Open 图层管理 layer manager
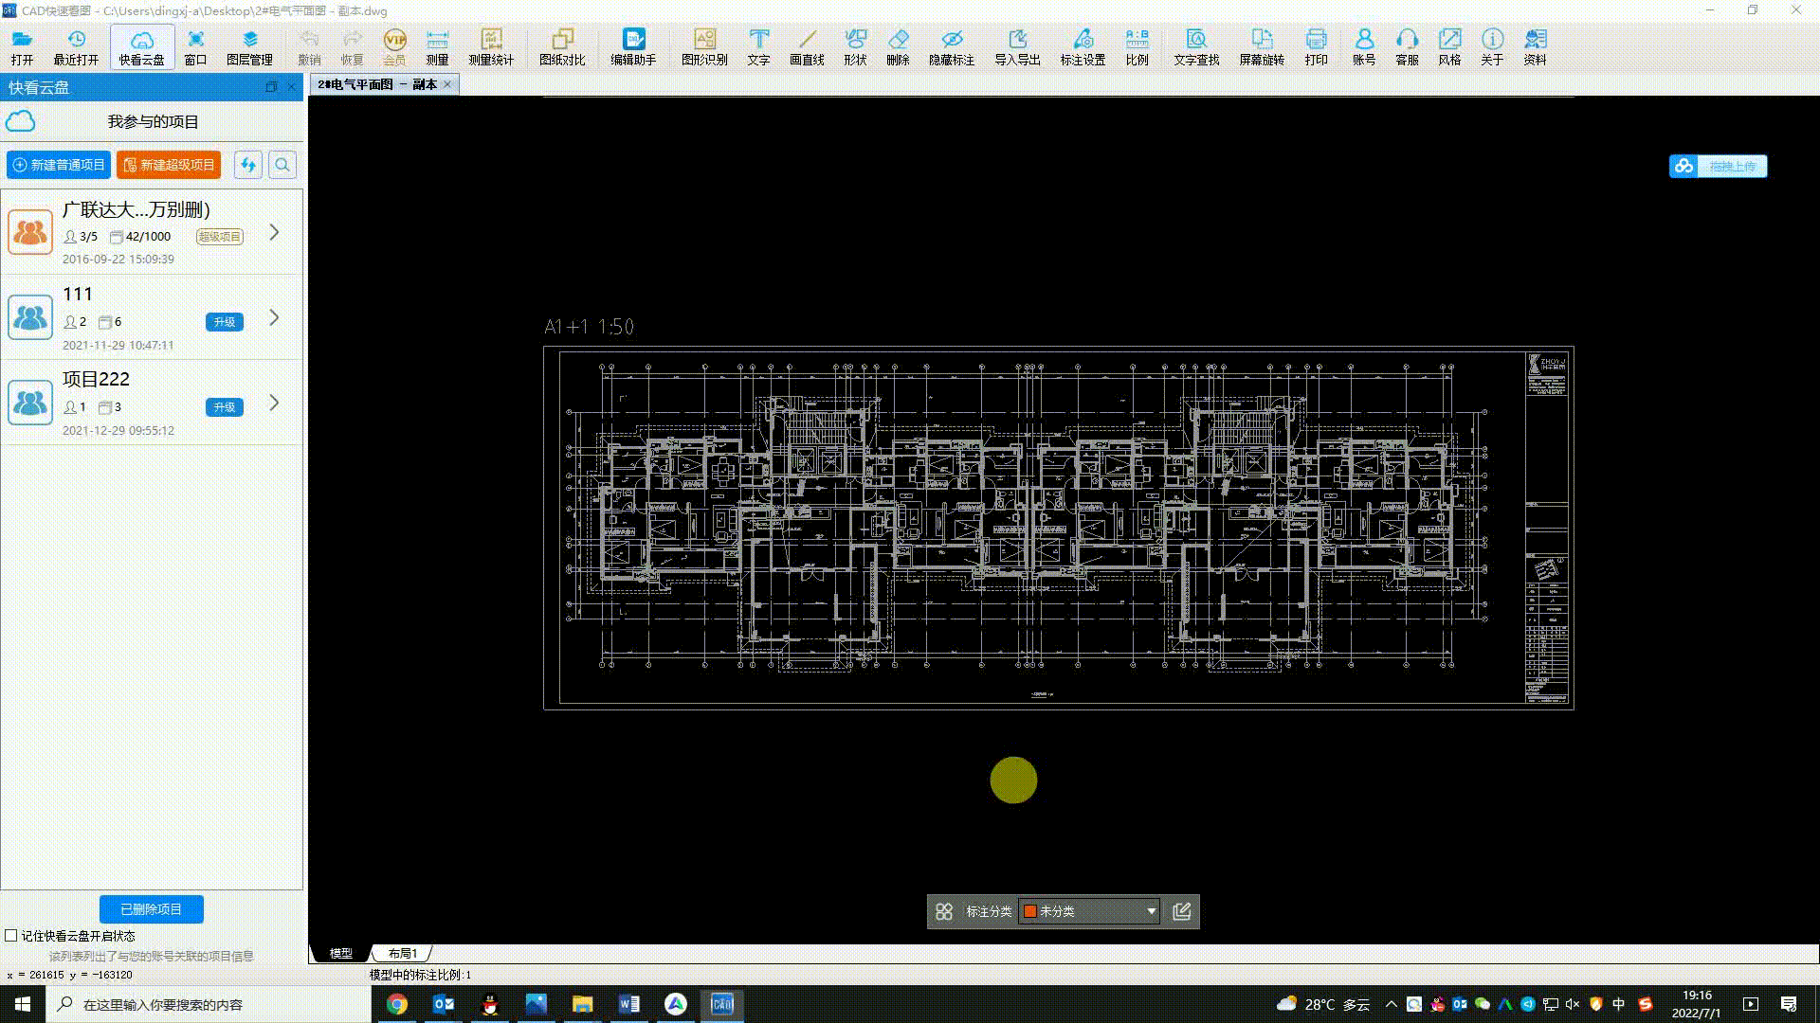Image resolution: width=1820 pixels, height=1023 pixels. [249, 46]
